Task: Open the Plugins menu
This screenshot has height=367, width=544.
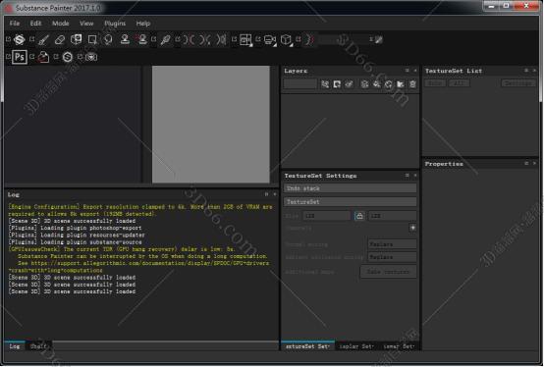Action: [x=115, y=24]
